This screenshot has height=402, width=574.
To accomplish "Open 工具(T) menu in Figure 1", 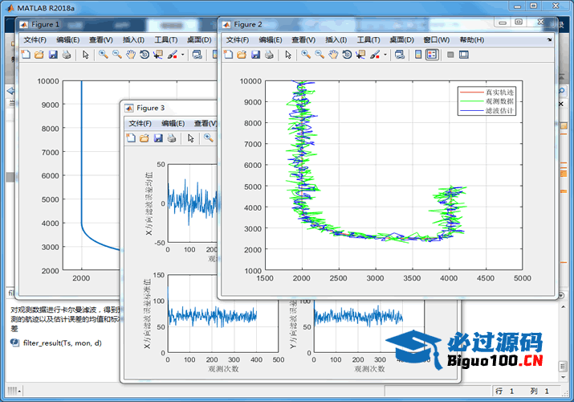I will coord(166,39).
